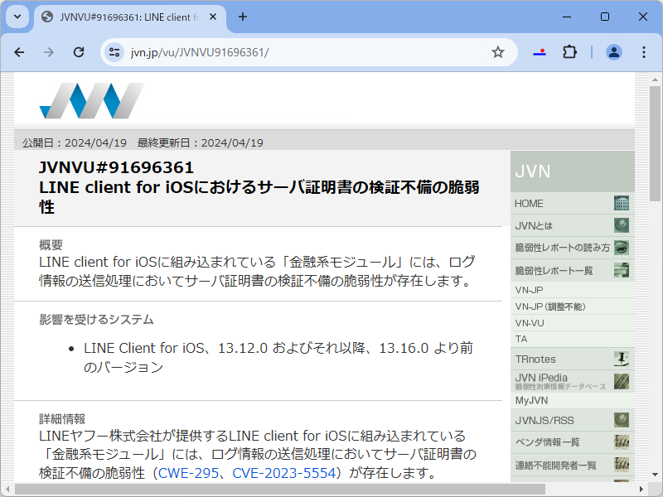
Task: Click the JVNとは icon in the sidebar
Action: coord(620,225)
